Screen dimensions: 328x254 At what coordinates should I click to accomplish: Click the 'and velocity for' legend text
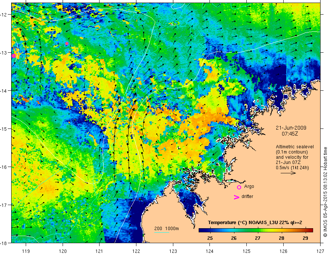[x=292, y=157]
